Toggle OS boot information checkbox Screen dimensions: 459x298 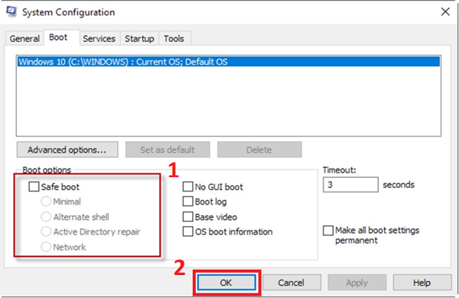(187, 231)
